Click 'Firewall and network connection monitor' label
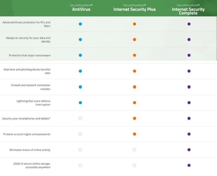The width and height of the screenshot is (217, 176). point(31,87)
